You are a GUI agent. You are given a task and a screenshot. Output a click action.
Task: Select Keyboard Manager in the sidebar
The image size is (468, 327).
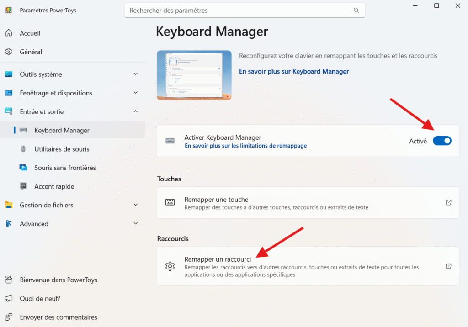(x=62, y=131)
